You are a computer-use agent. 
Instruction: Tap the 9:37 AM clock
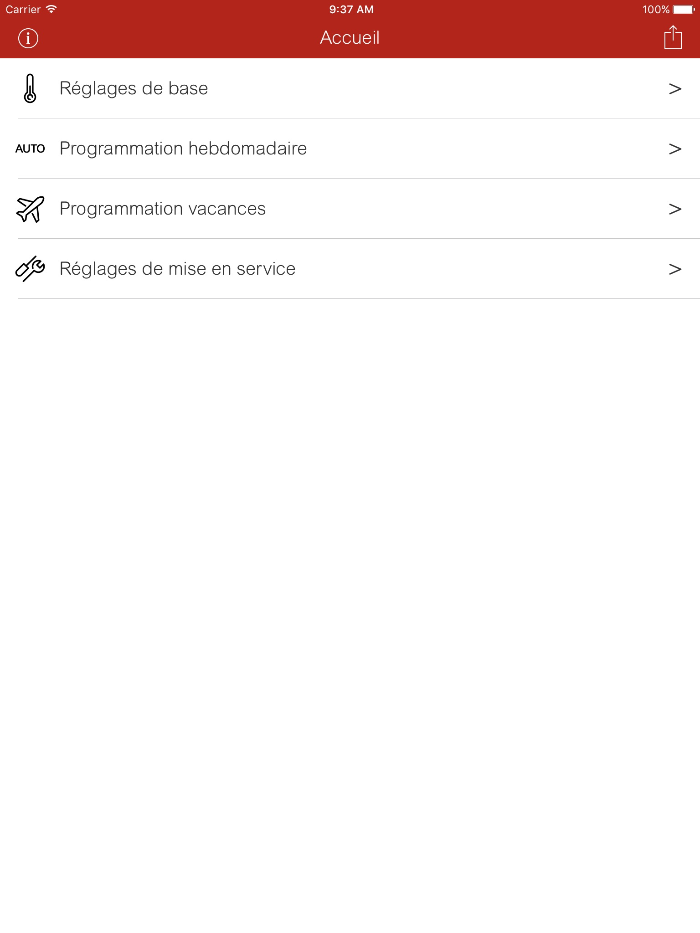pyautogui.click(x=351, y=9)
